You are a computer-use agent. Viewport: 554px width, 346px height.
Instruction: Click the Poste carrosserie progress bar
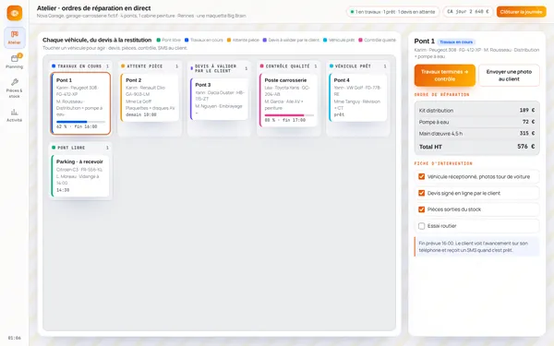click(289, 115)
